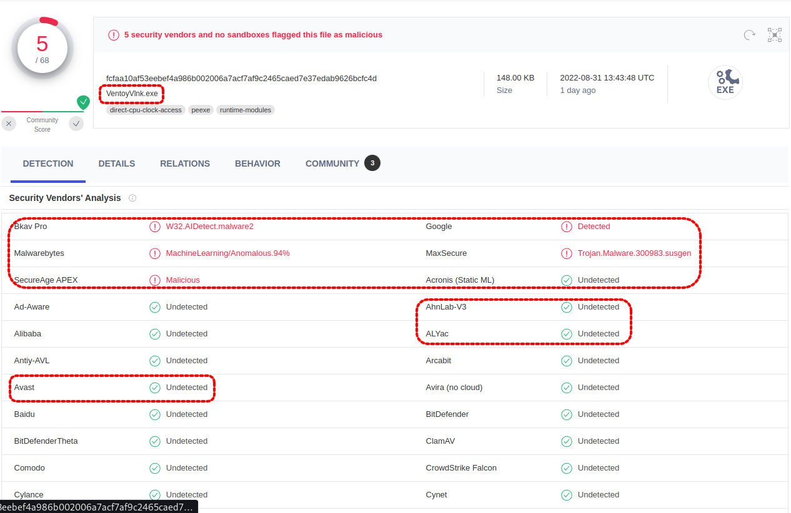
Task: Open the similar-files graph icon
Action: tap(775, 35)
